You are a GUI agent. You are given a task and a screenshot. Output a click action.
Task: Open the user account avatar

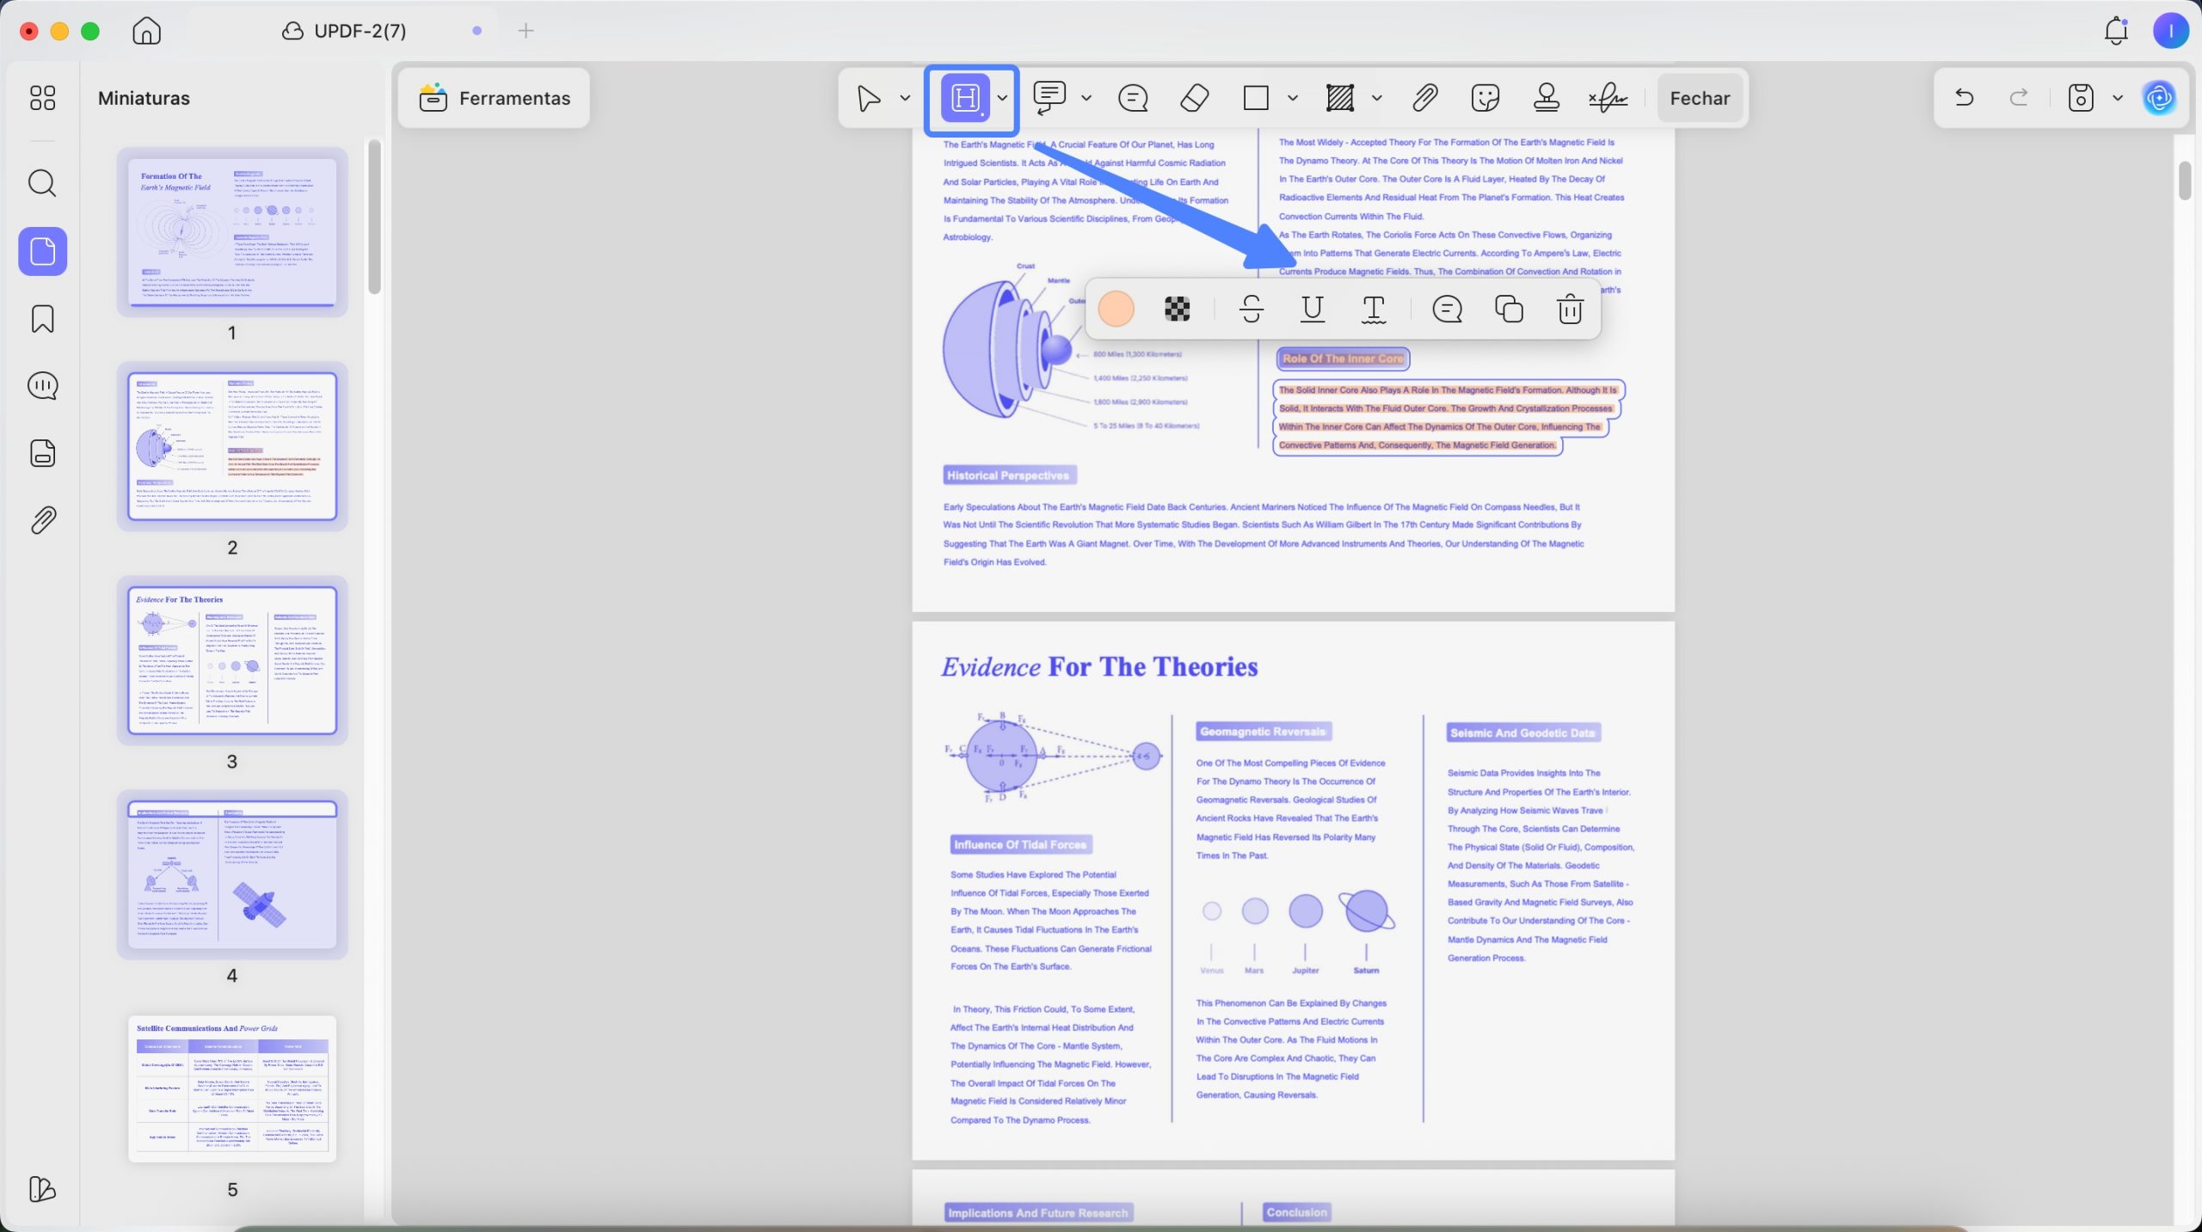[x=2171, y=31]
